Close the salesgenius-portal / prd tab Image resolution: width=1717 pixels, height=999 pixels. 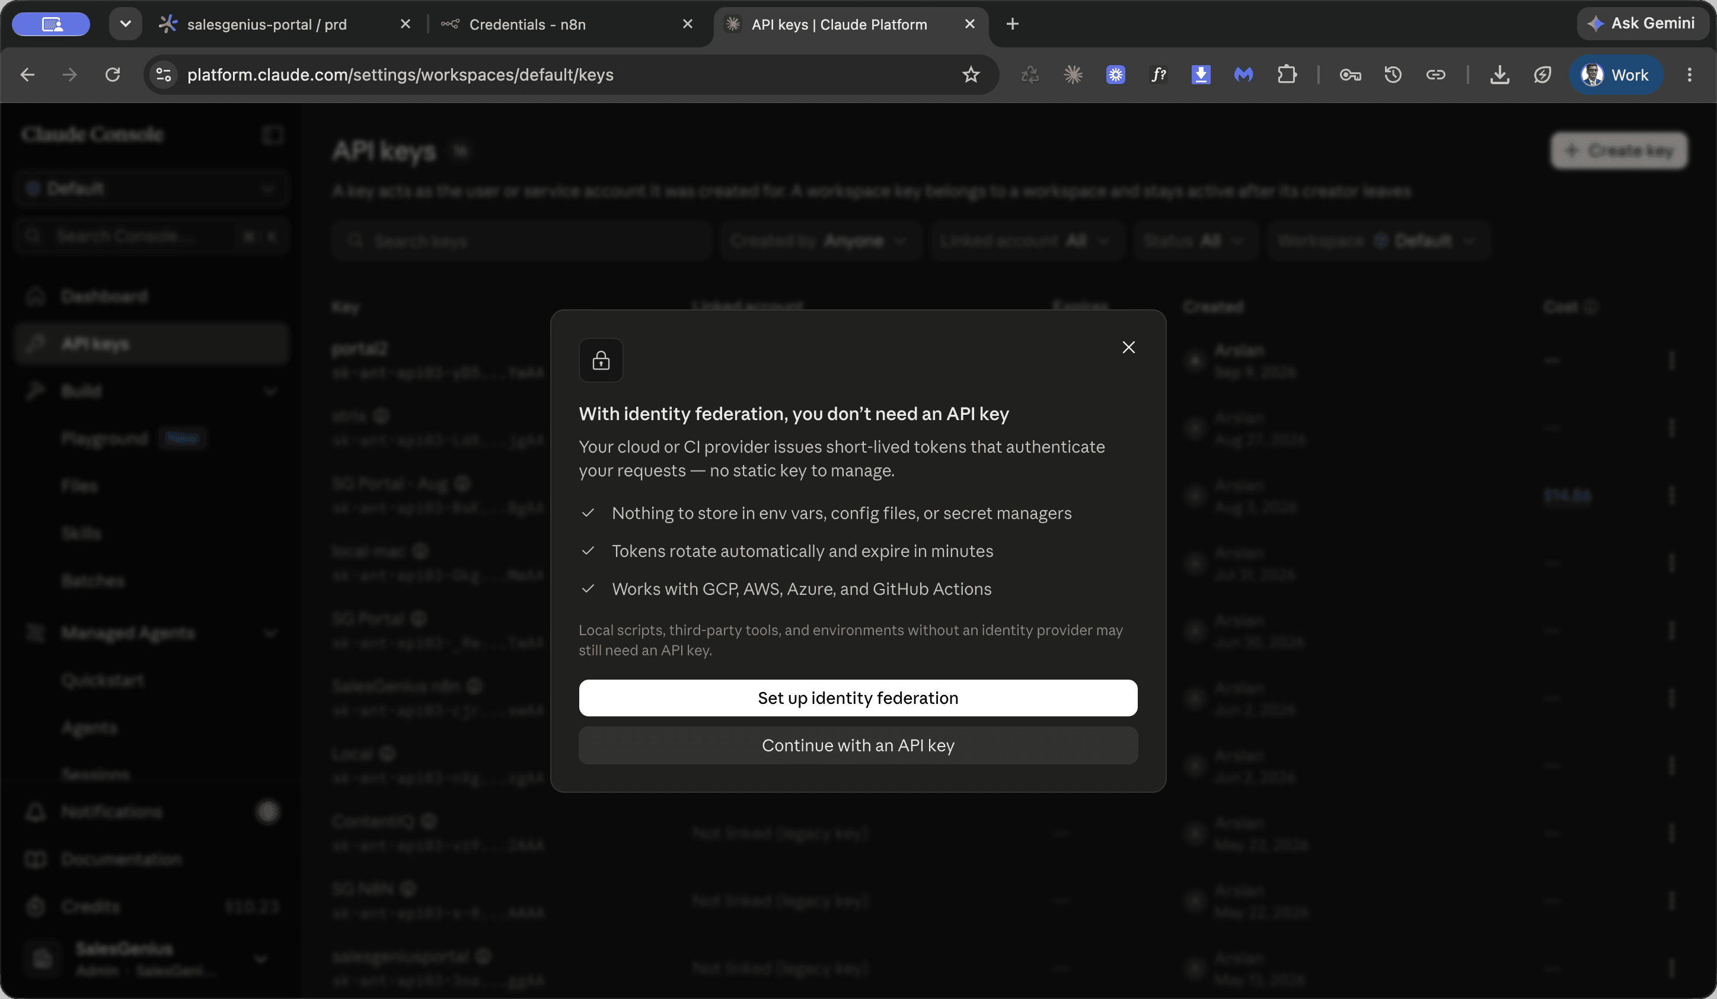tap(406, 24)
